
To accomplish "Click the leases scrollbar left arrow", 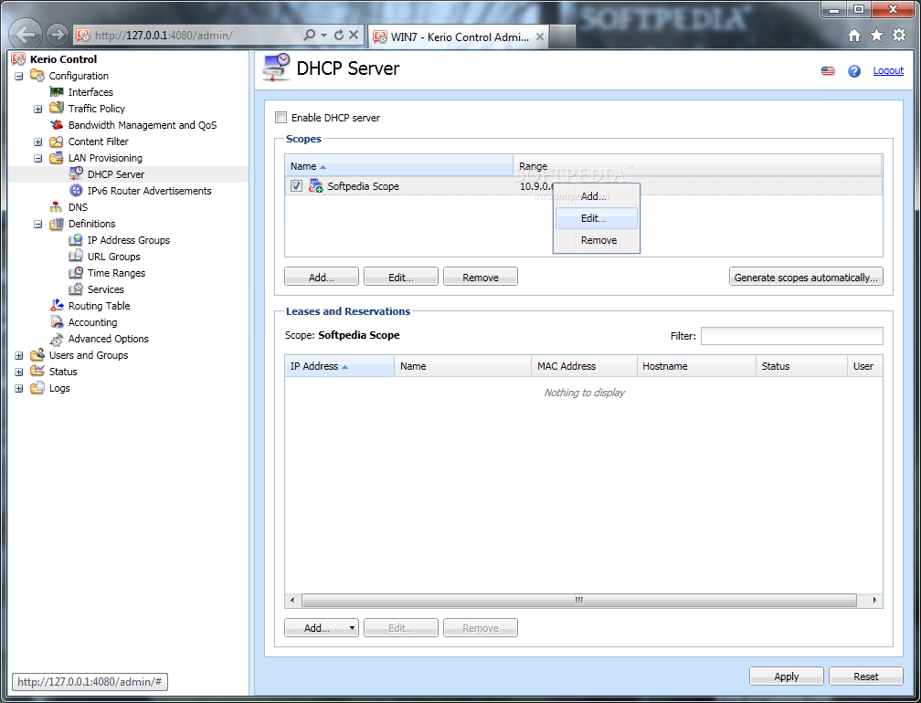I will tap(292, 601).
